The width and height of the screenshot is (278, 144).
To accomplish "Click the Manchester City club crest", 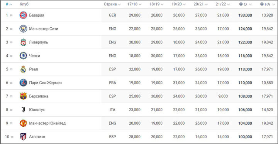I will (x=23, y=28).
